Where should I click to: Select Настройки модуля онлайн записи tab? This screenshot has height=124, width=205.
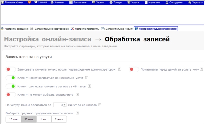pyautogui.click(x=156, y=29)
